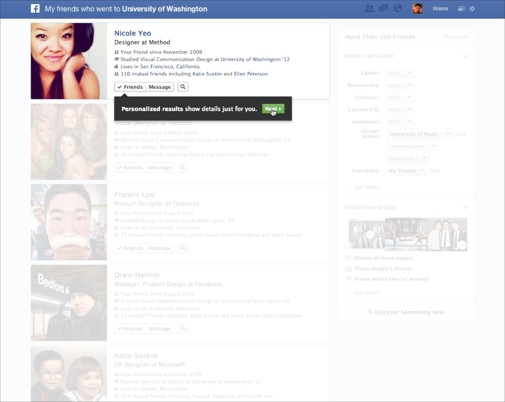Click Add next to Former School
The height and width of the screenshot is (402, 505).
tap(460, 134)
